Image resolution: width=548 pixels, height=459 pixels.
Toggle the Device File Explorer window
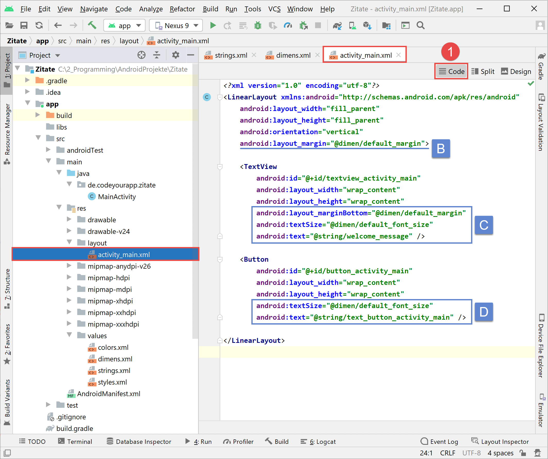[x=542, y=345]
